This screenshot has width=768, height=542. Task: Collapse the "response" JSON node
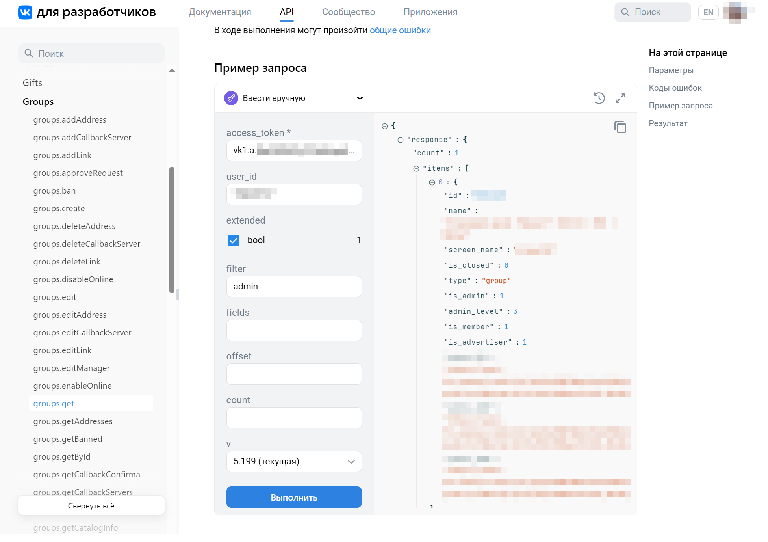tap(401, 140)
